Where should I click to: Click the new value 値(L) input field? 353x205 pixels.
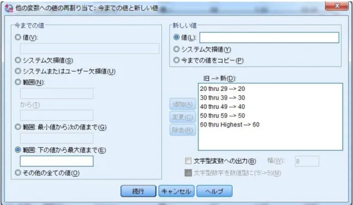point(269,37)
